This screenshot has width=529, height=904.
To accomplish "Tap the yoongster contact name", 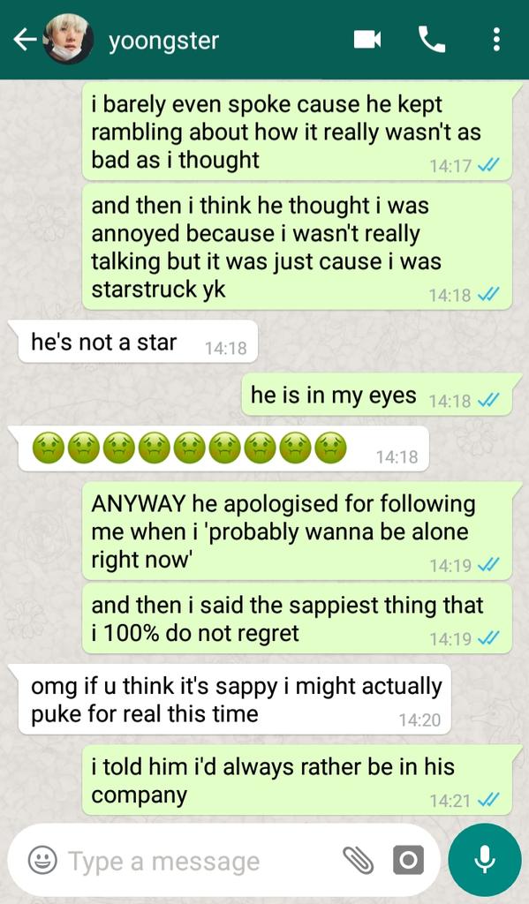I will (x=164, y=41).
